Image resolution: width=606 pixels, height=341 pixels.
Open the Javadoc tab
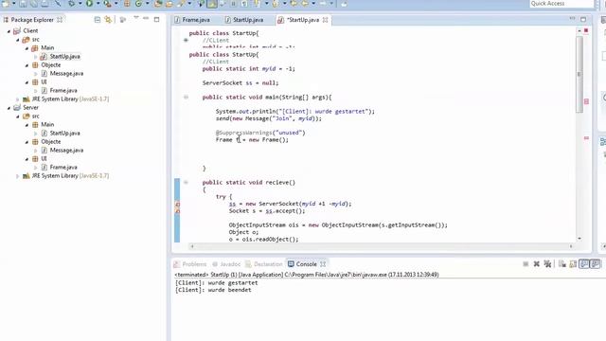(226, 264)
